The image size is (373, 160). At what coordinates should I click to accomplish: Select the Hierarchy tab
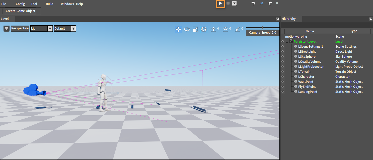pos(291,19)
